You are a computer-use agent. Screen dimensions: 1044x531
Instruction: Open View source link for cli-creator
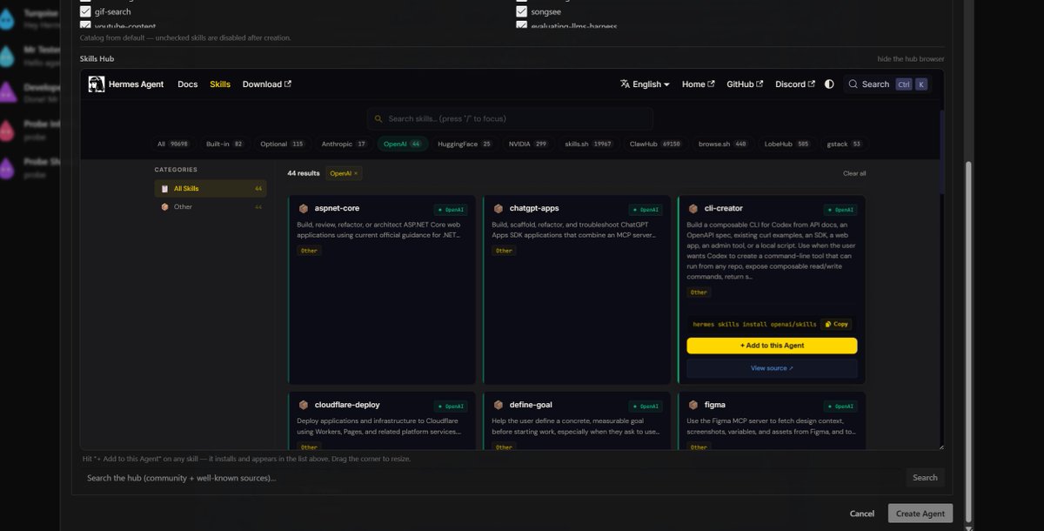[x=772, y=368]
